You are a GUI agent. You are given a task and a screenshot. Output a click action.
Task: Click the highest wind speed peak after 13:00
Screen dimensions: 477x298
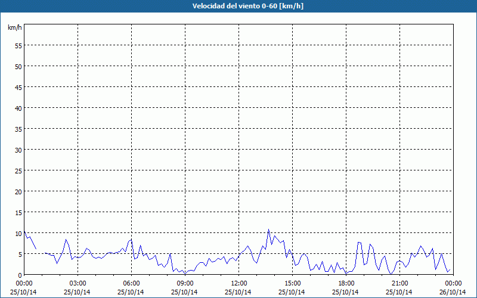[x=268, y=229]
